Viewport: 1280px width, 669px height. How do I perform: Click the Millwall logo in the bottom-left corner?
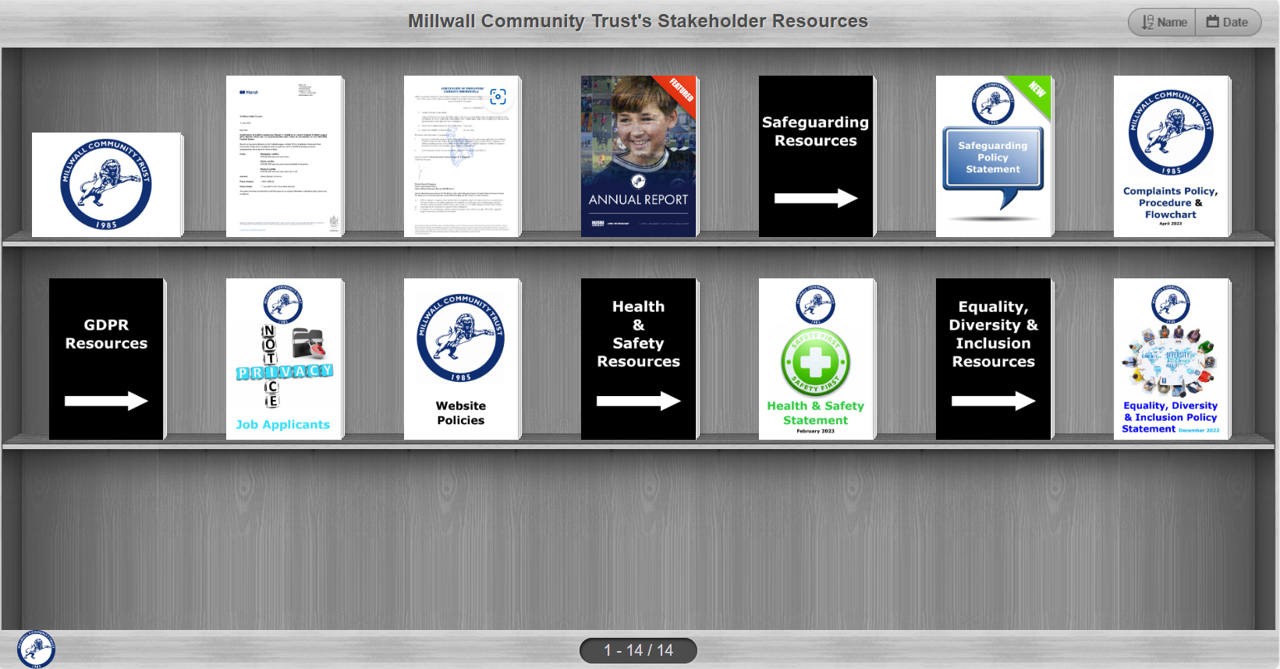[36, 649]
